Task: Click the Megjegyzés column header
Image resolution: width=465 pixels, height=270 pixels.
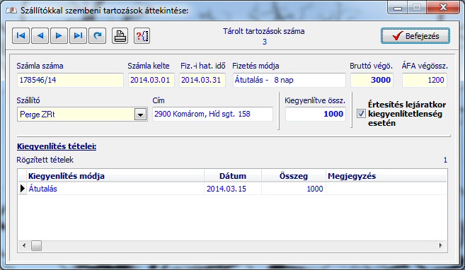Action: pyautogui.click(x=386, y=176)
